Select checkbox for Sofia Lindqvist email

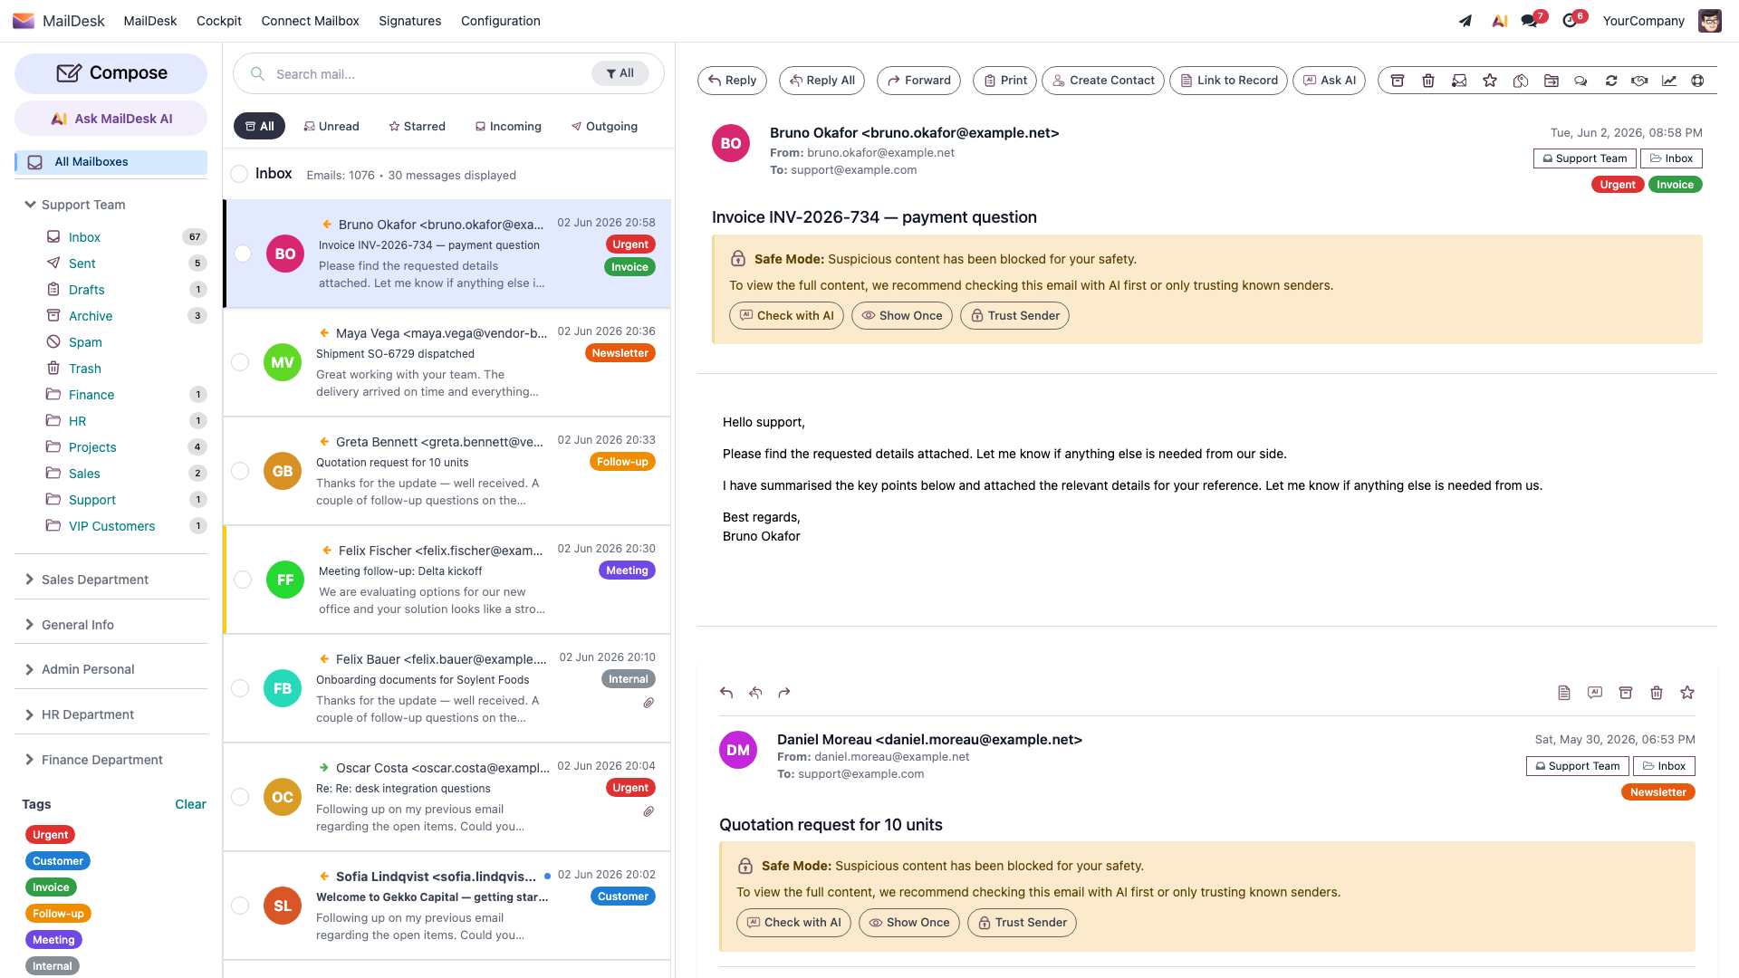click(x=240, y=906)
